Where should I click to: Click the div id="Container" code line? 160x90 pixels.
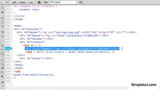click(28, 29)
